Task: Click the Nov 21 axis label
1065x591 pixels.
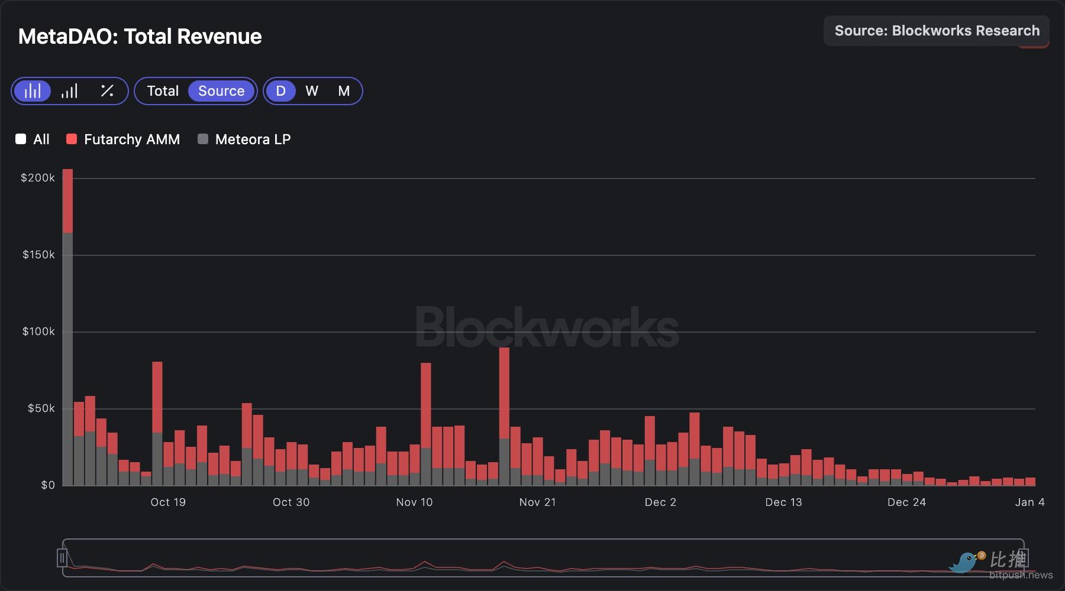Action: [538, 502]
